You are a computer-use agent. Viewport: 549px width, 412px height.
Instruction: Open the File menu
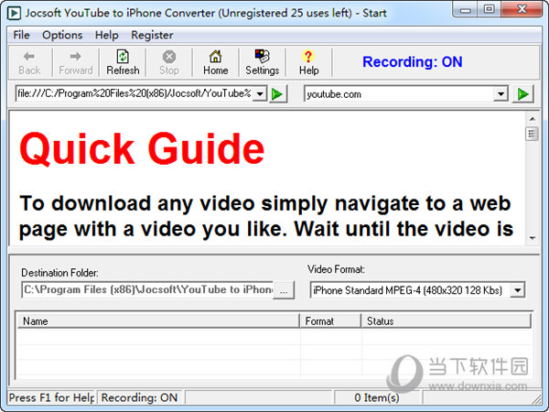point(21,35)
